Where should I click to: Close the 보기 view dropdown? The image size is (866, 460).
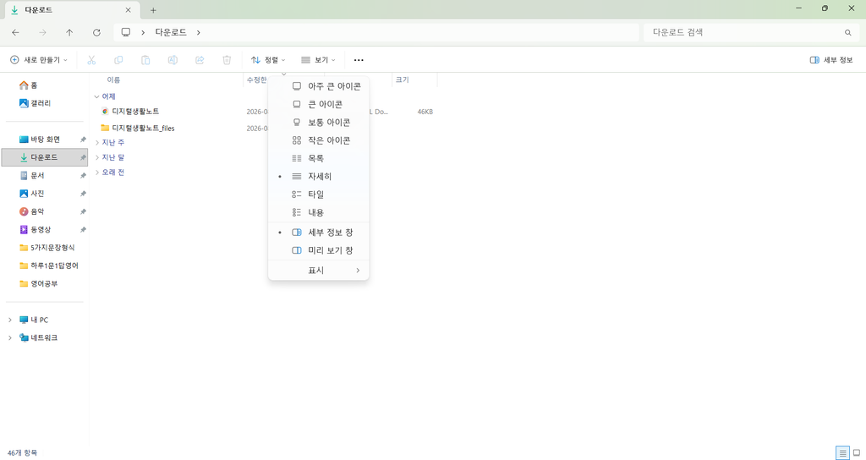click(x=318, y=60)
